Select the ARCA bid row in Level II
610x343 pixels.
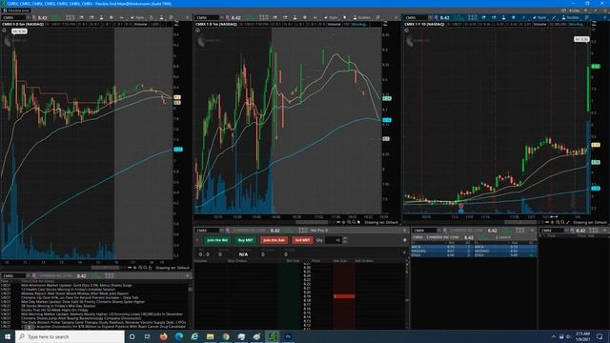coord(442,247)
